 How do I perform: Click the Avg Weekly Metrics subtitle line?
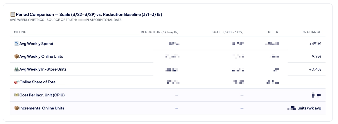pos(66,20)
